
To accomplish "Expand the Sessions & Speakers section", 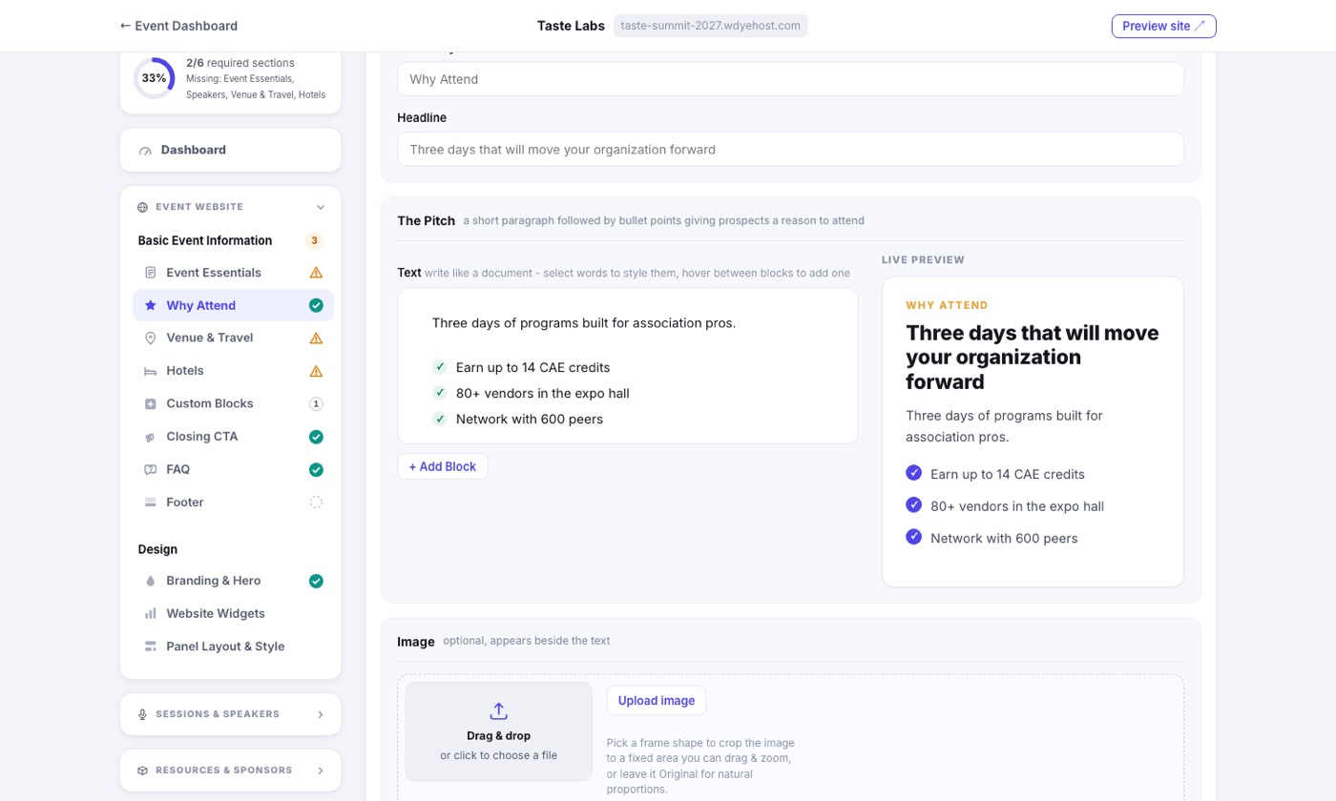I will [x=230, y=714].
